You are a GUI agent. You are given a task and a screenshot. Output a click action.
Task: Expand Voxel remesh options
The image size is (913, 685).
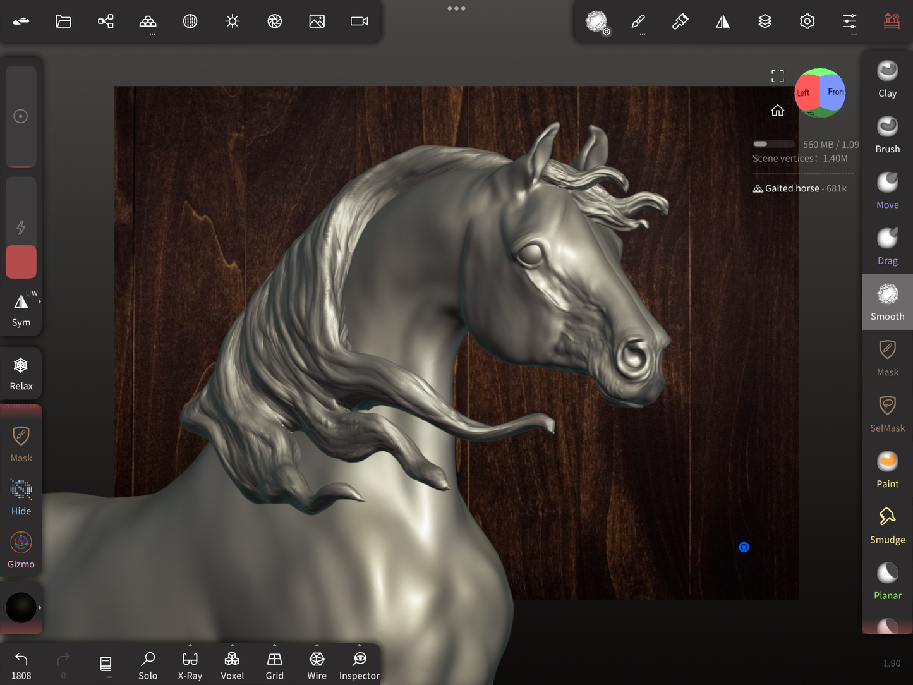point(232,646)
